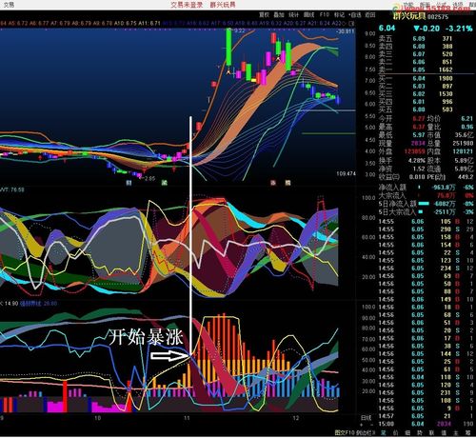Click the 返回 back button
The height and width of the screenshot is (438, 476).
[x=370, y=14]
